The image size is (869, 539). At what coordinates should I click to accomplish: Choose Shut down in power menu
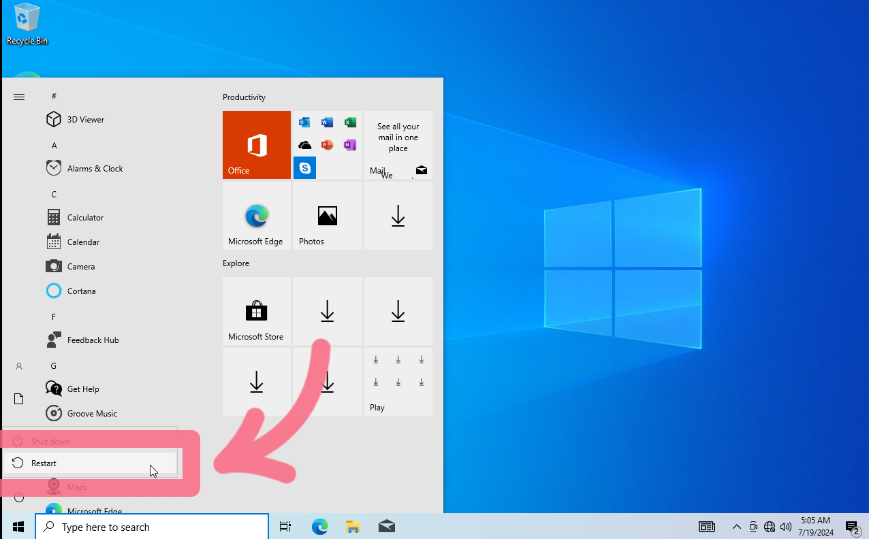point(50,442)
